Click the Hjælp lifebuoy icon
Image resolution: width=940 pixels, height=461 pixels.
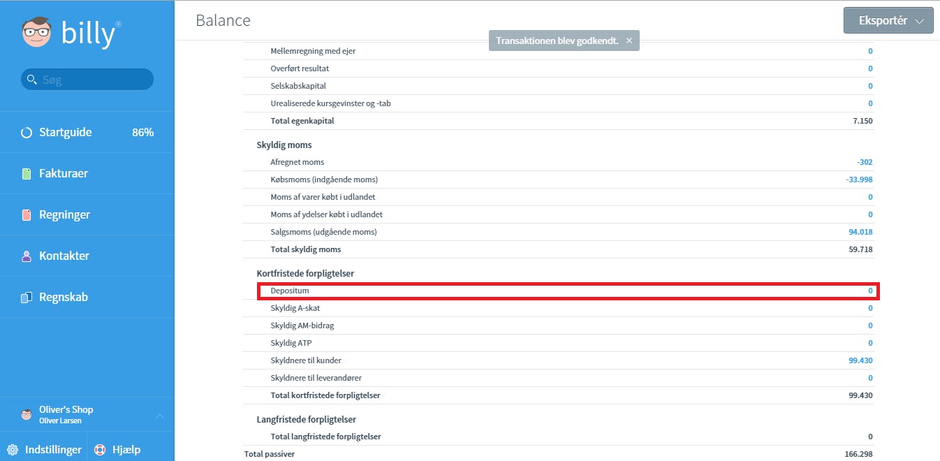(100, 450)
